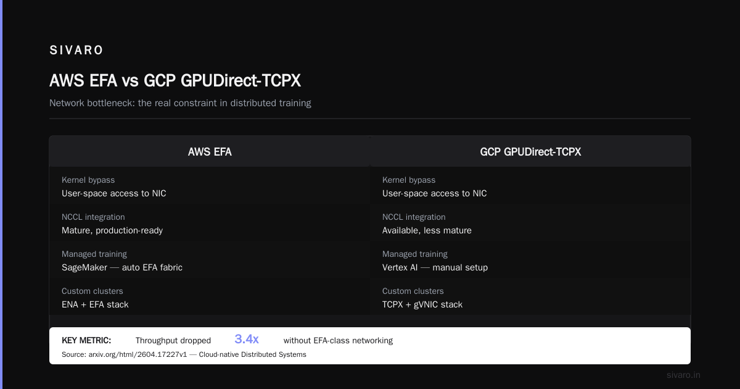The width and height of the screenshot is (740, 389).
Task: Select the Available, less mature value
Action: coord(427,230)
